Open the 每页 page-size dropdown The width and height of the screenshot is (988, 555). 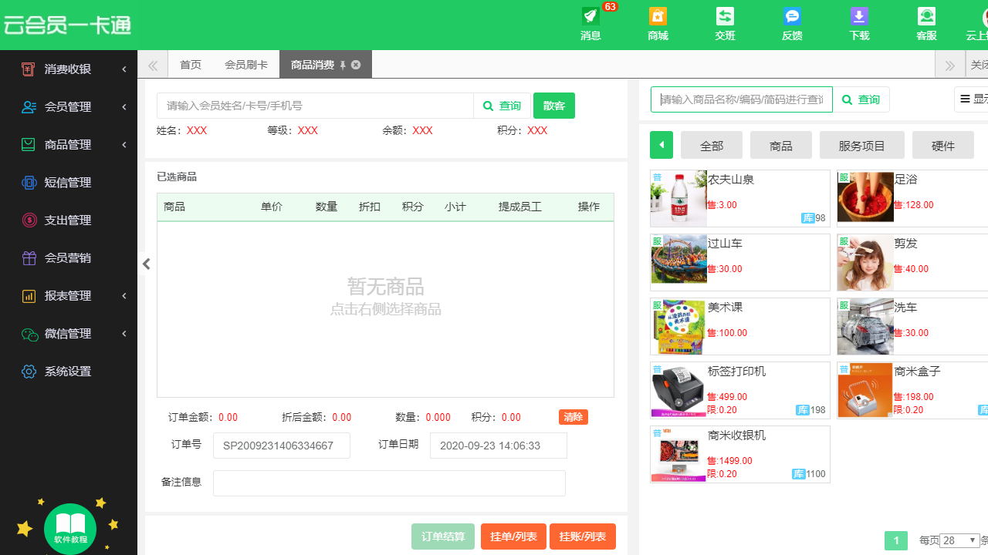[x=959, y=540]
